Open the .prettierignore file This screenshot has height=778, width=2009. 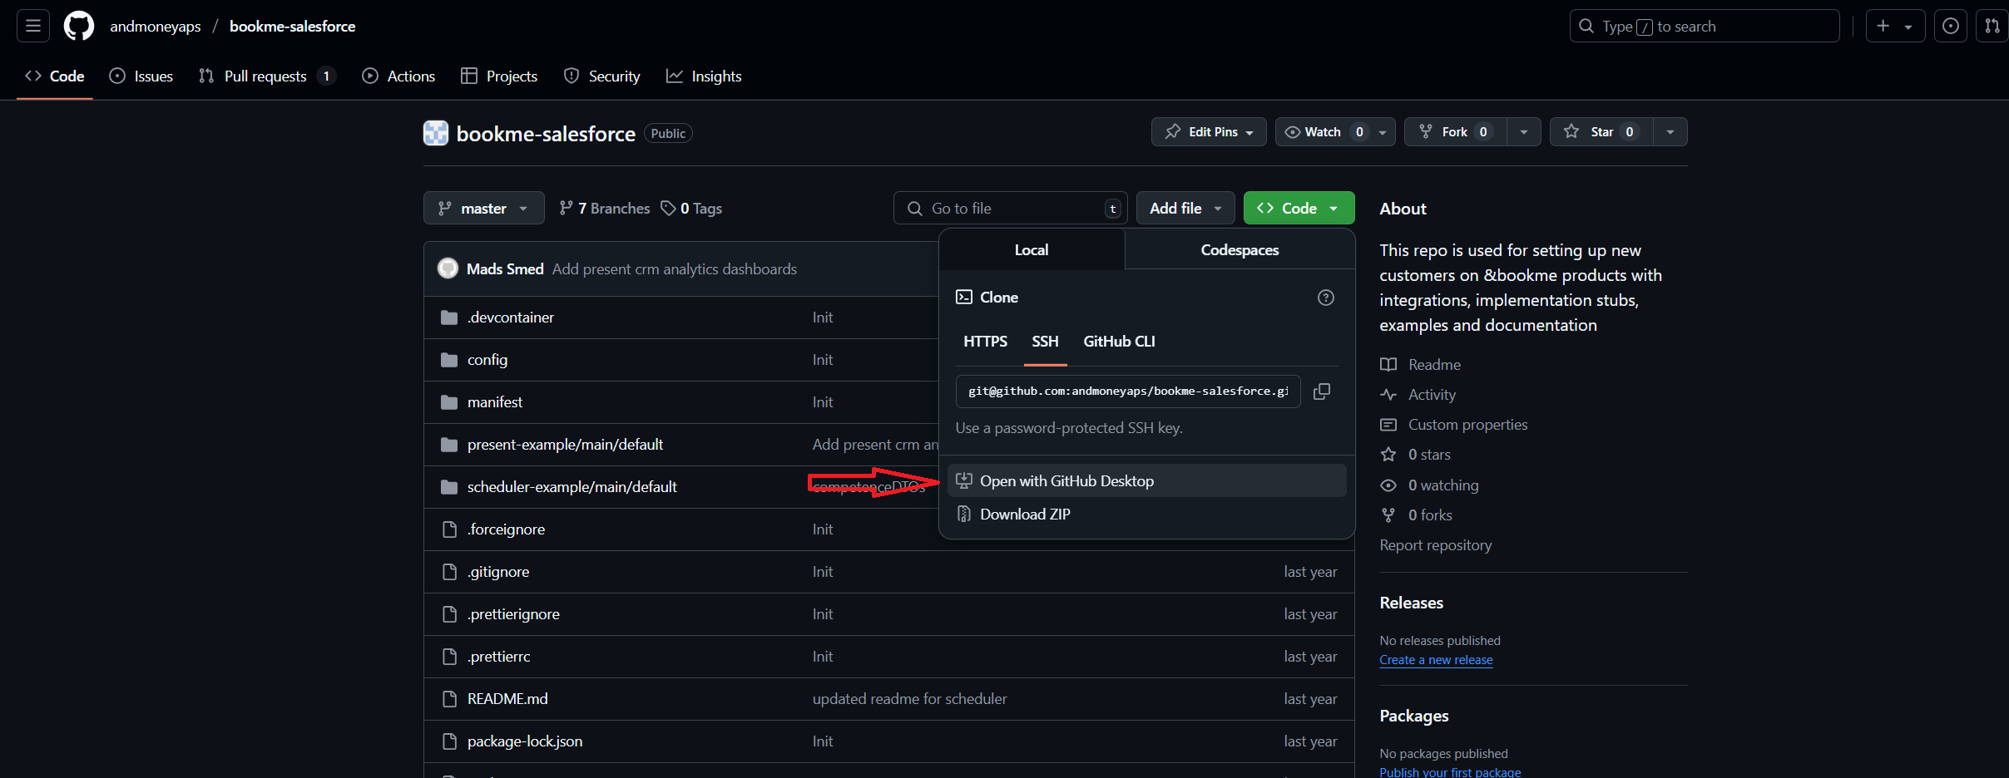tap(513, 613)
